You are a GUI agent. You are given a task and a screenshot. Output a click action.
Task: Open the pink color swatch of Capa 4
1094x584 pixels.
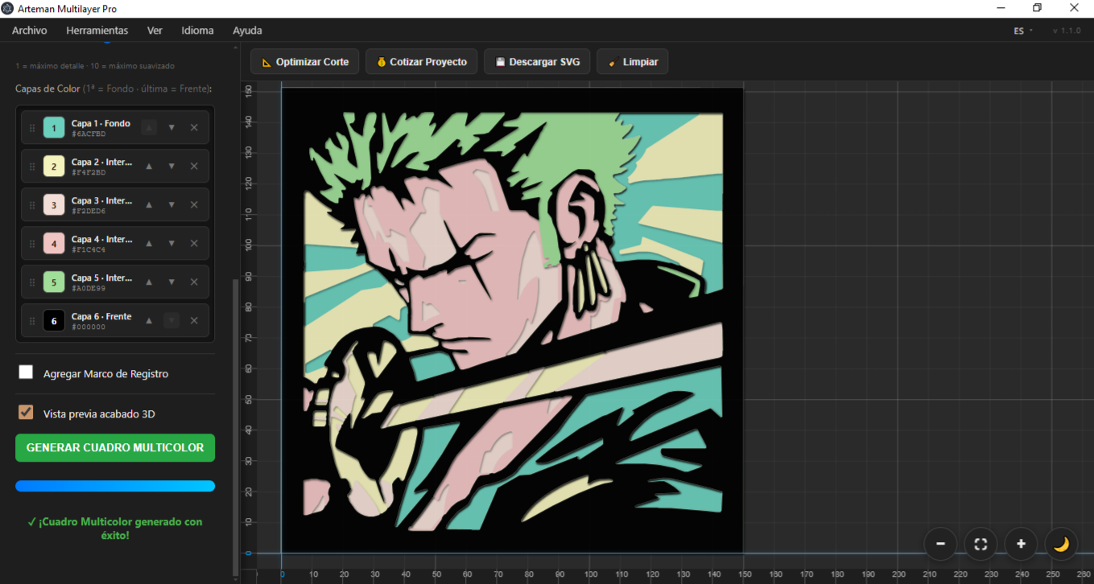point(54,243)
